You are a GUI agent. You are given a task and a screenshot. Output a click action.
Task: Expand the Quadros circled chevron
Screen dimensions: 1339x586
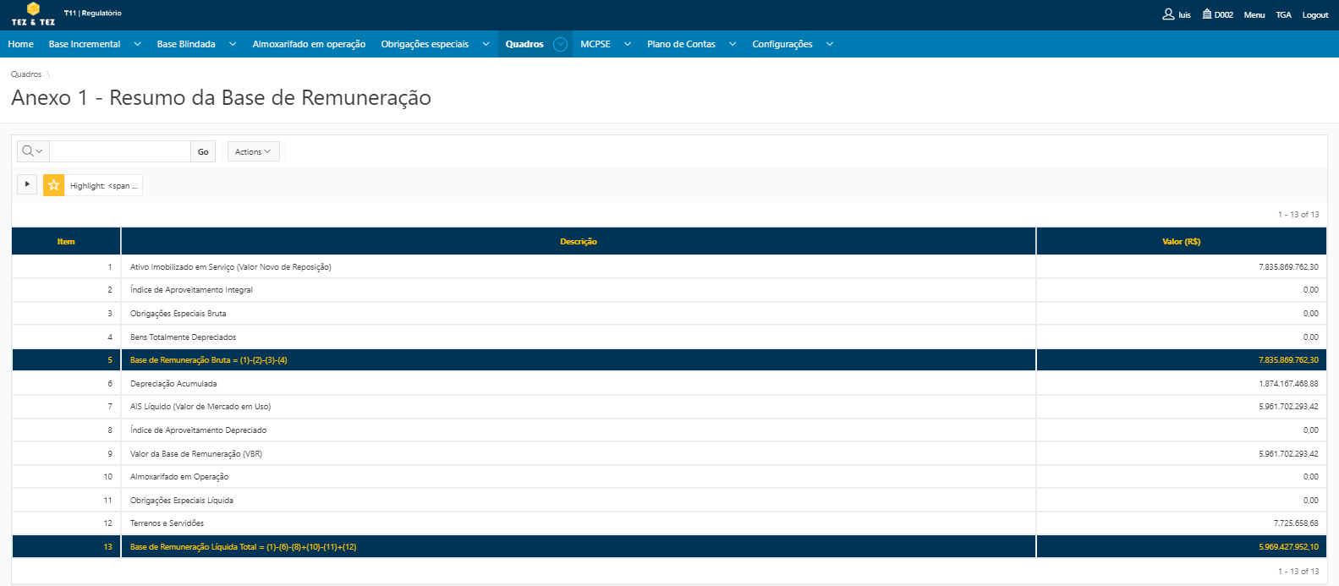pos(560,44)
